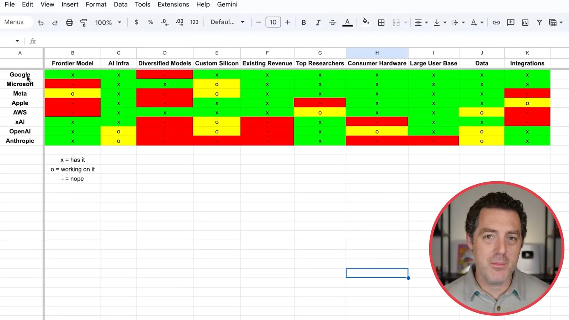Open the cell Borders tool

[x=381, y=22]
